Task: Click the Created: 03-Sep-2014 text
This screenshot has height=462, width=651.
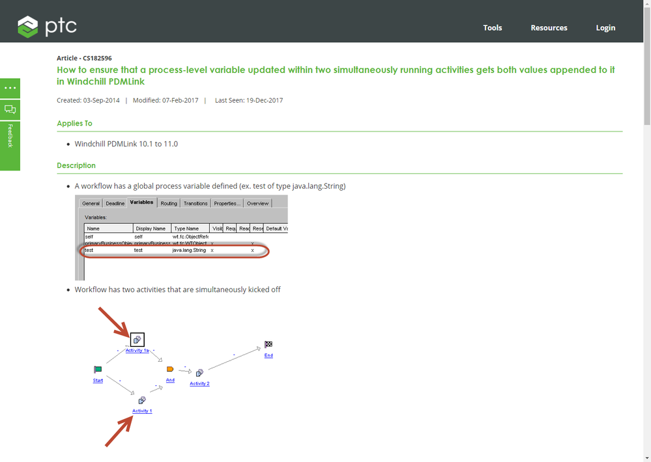Action: click(x=88, y=100)
